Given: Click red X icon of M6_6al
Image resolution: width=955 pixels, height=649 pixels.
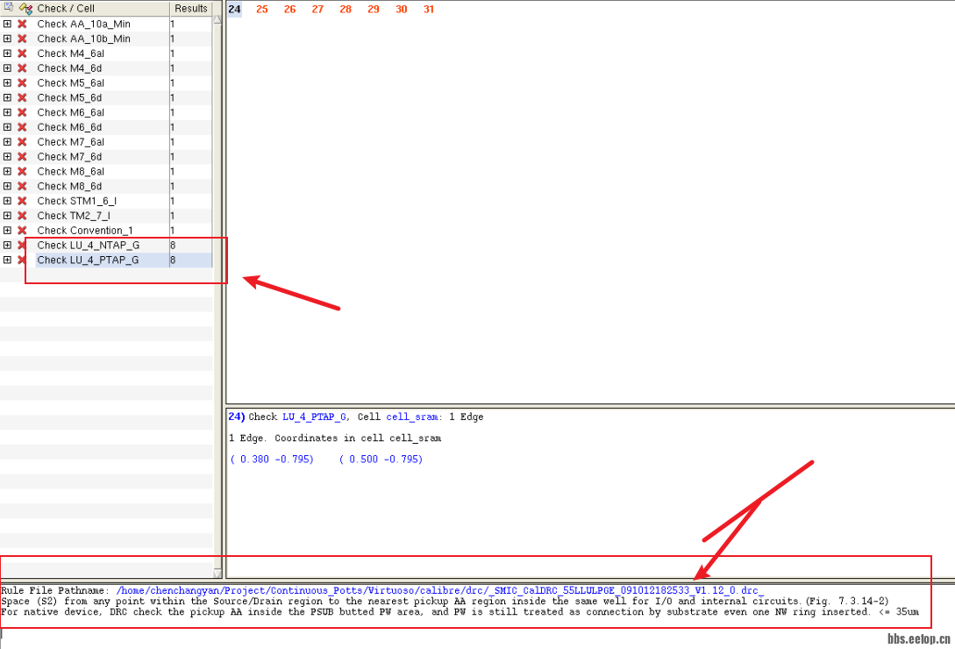Looking at the screenshot, I should click(x=22, y=112).
